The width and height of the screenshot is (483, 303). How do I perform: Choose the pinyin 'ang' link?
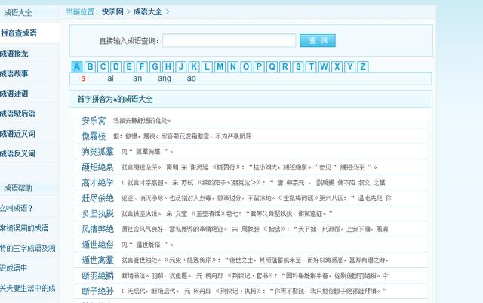pos(165,79)
